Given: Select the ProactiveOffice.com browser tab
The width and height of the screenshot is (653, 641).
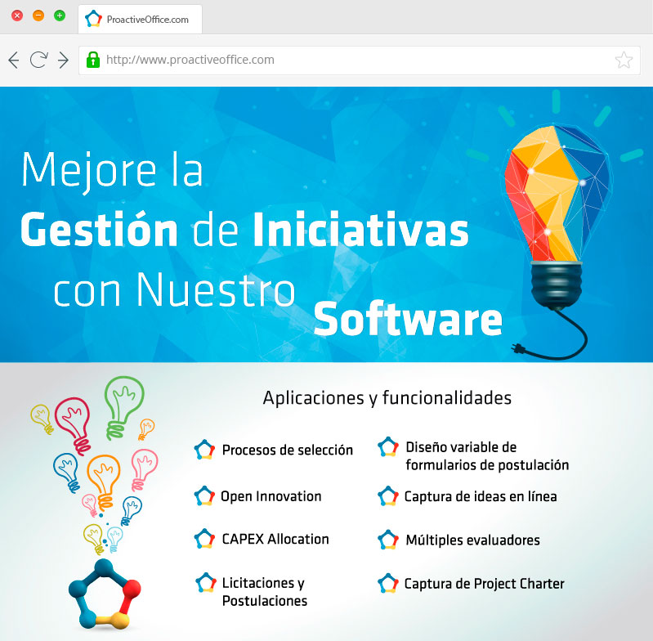Looking at the screenshot, I should pos(140,18).
